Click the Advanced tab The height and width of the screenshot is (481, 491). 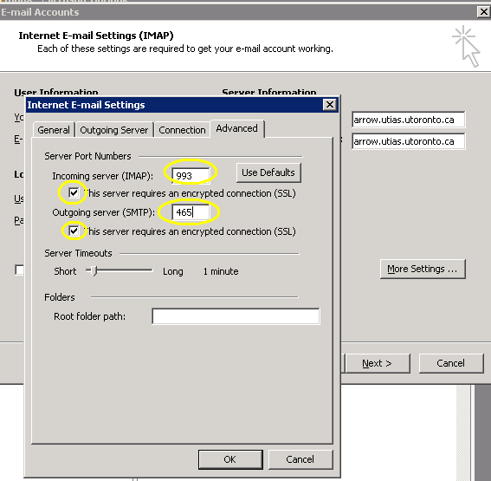coord(237,128)
